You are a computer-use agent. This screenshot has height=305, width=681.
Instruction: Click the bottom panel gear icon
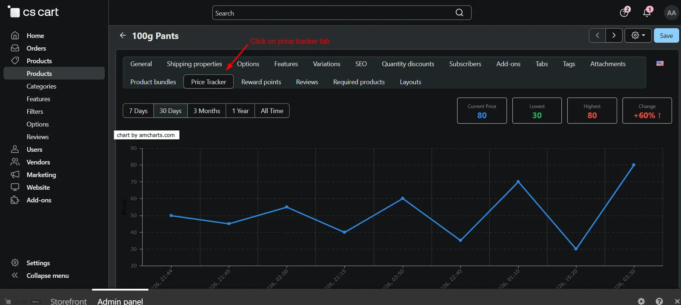coord(641,301)
